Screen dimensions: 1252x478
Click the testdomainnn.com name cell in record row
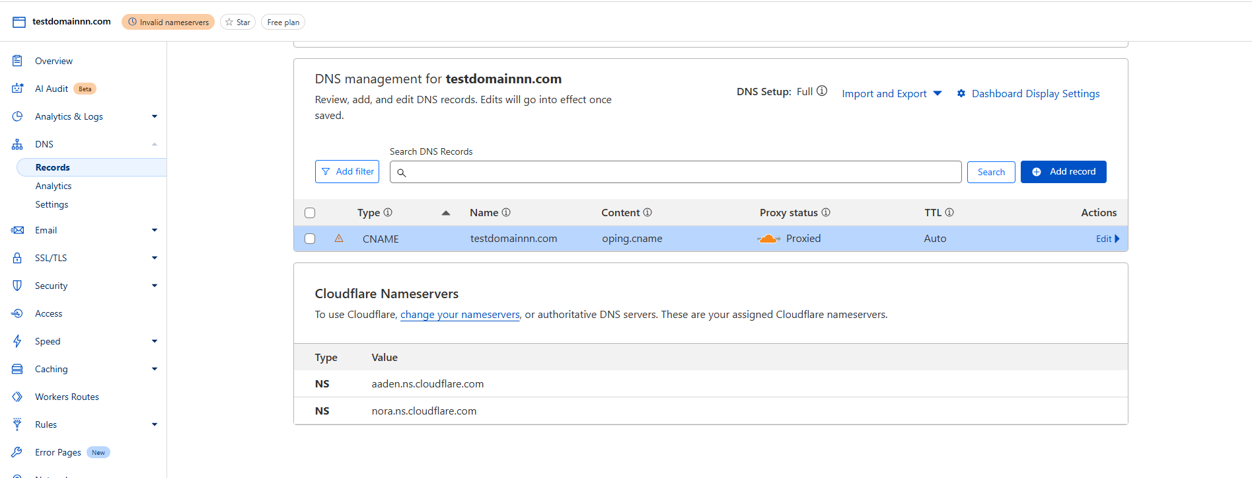(513, 239)
